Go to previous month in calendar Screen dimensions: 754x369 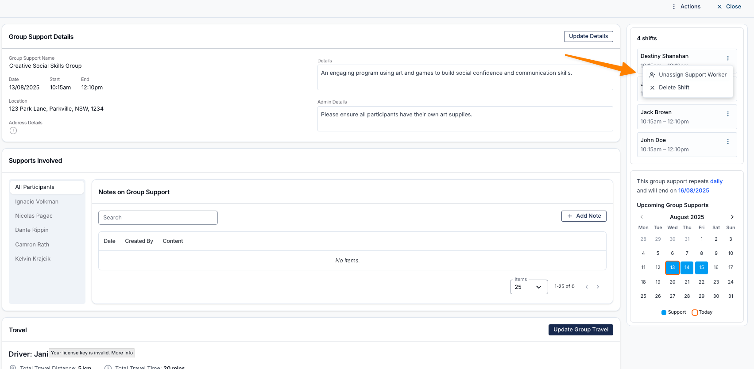tap(642, 217)
